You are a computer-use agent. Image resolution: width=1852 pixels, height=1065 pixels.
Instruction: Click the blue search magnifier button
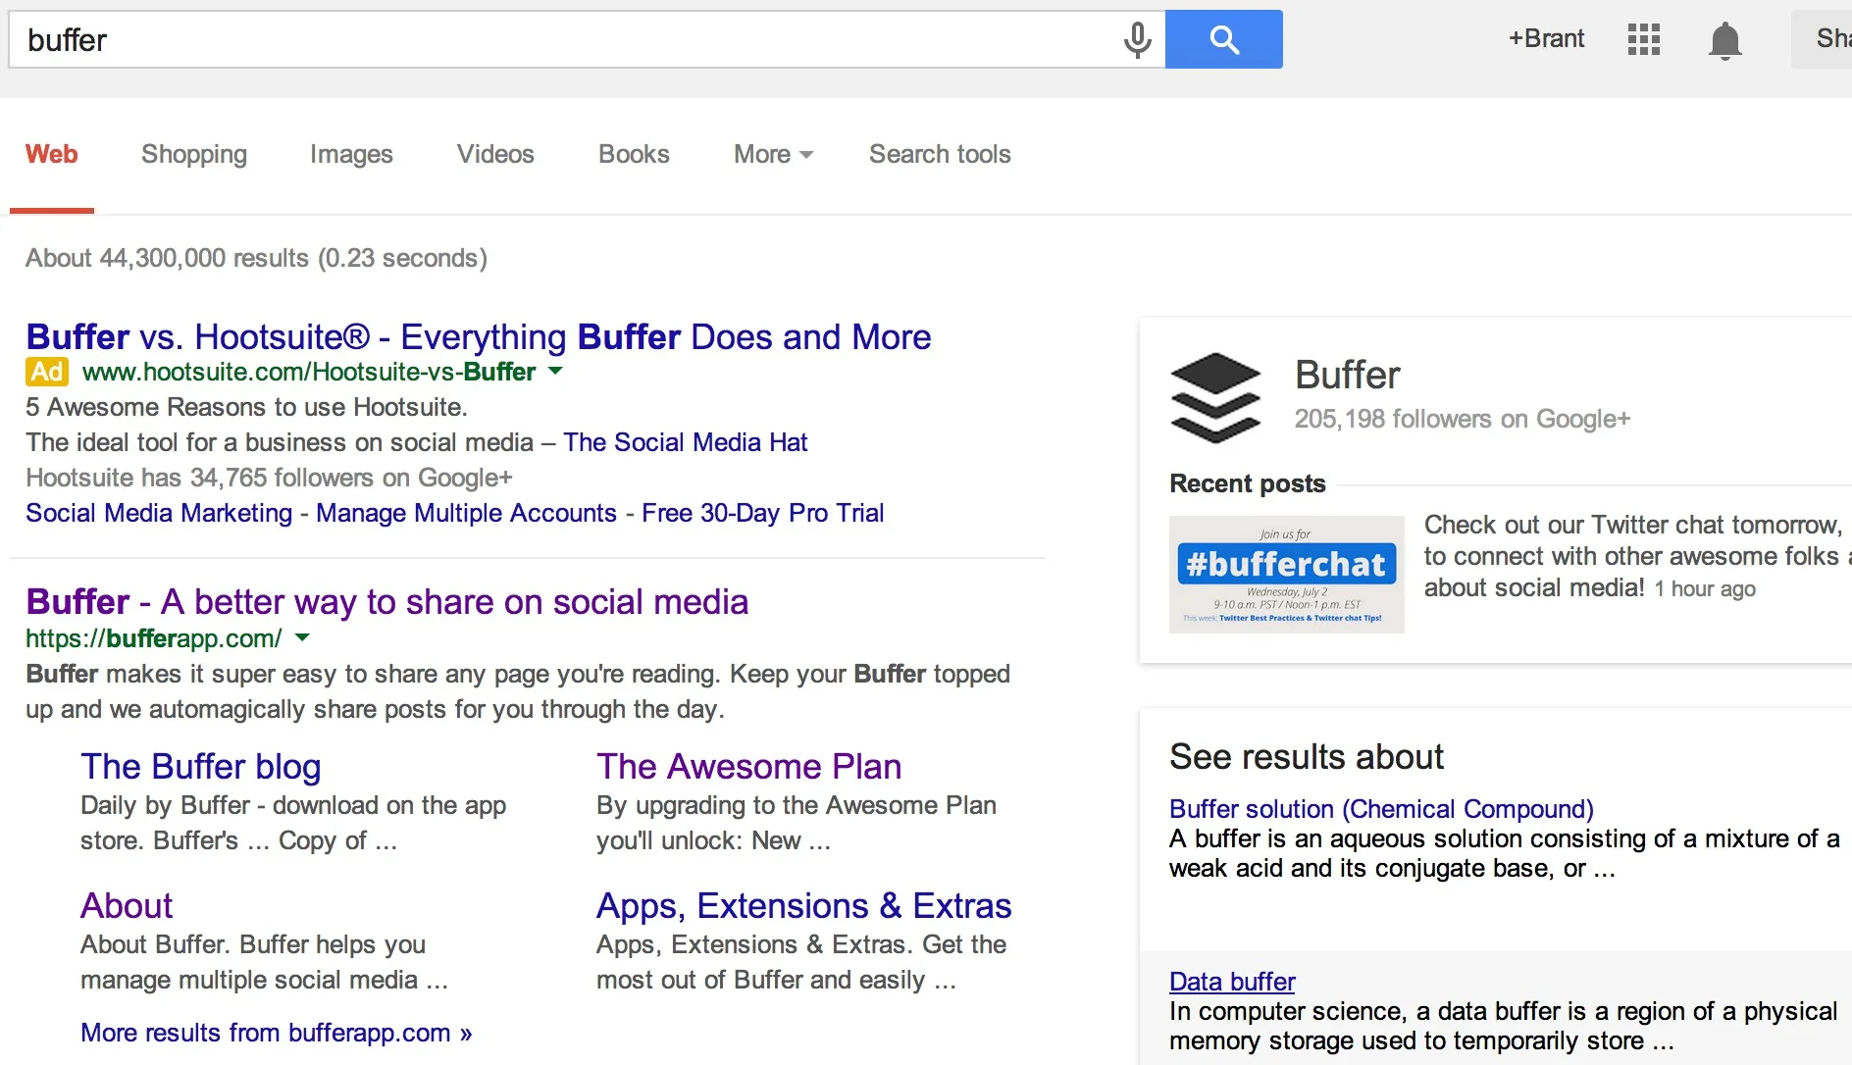1224,39
